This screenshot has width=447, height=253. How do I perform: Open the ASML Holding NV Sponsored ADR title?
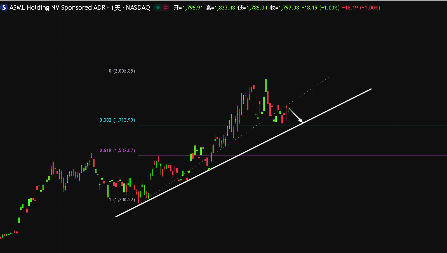click(57, 8)
